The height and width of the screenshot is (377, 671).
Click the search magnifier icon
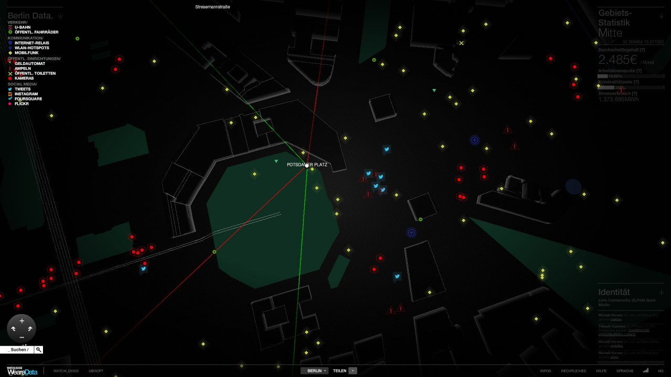[39, 350]
